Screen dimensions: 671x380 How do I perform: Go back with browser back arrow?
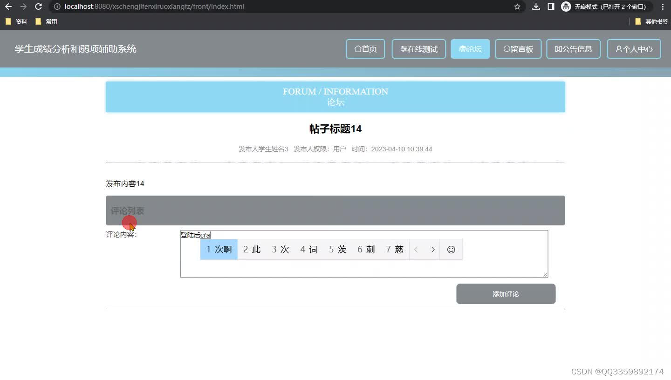coord(8,7)
